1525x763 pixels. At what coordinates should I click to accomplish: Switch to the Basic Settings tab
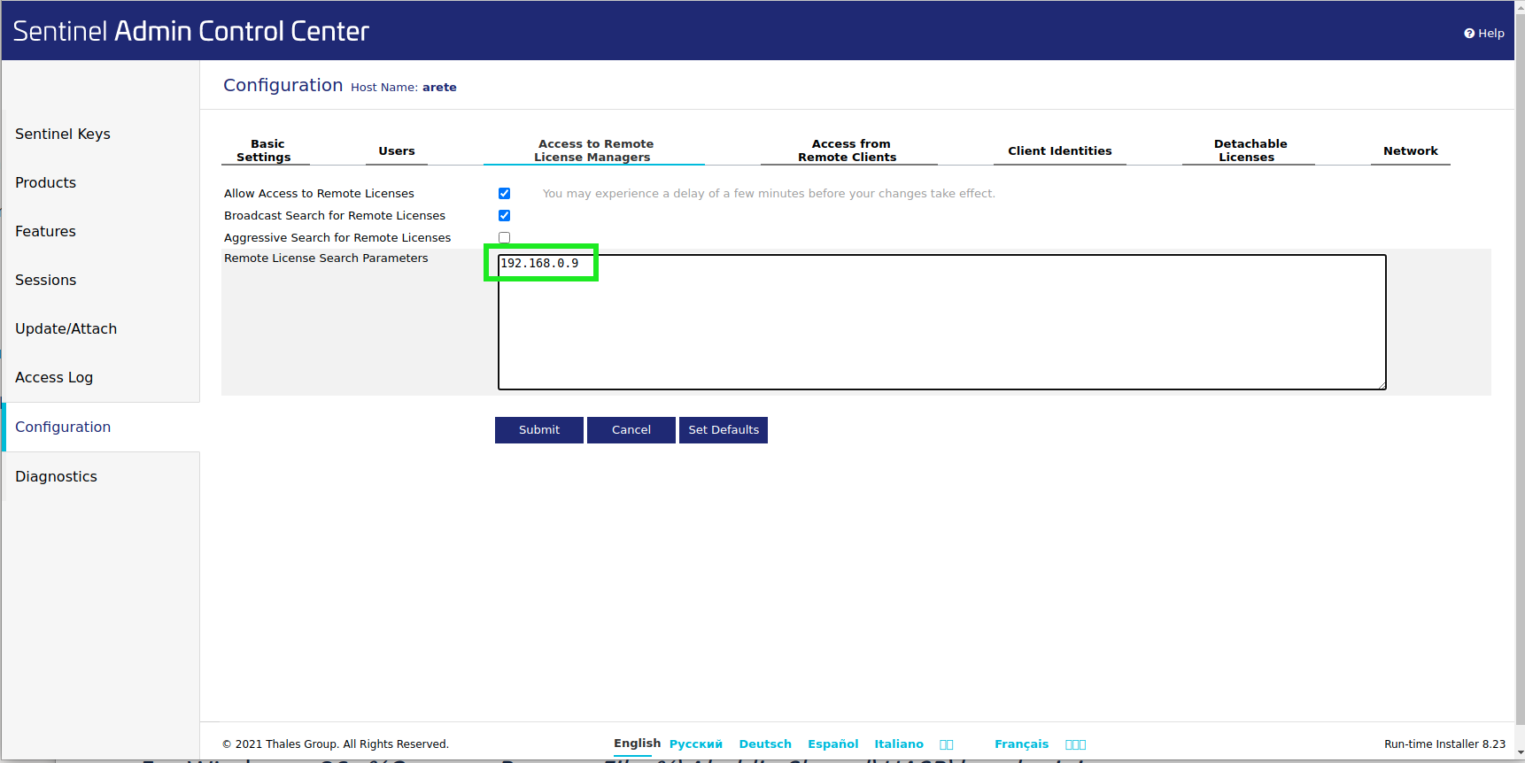coord(265,150)
